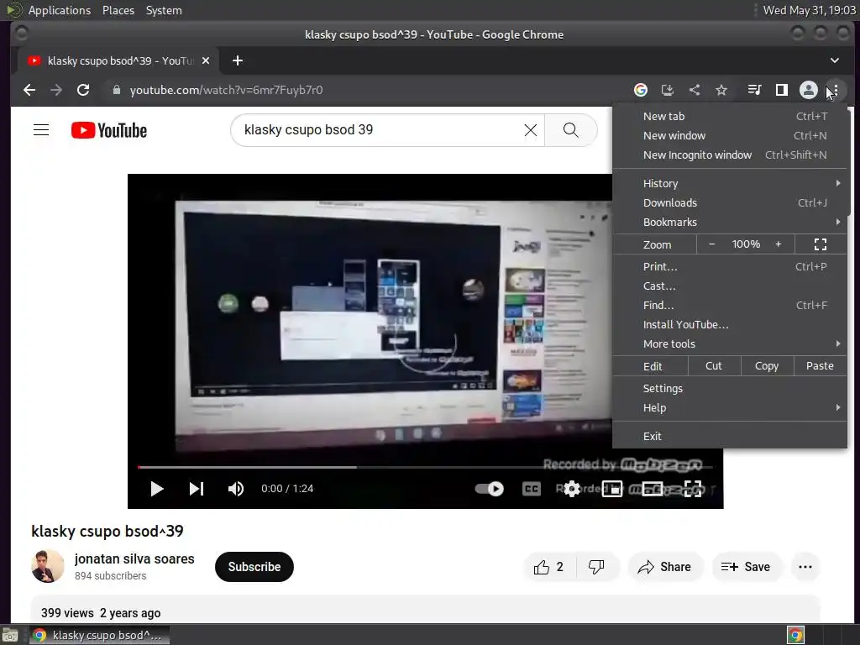860x645 pixels.
Task: Enable the miniplayer
Action: pyautogui.click(x=612, y=489)
